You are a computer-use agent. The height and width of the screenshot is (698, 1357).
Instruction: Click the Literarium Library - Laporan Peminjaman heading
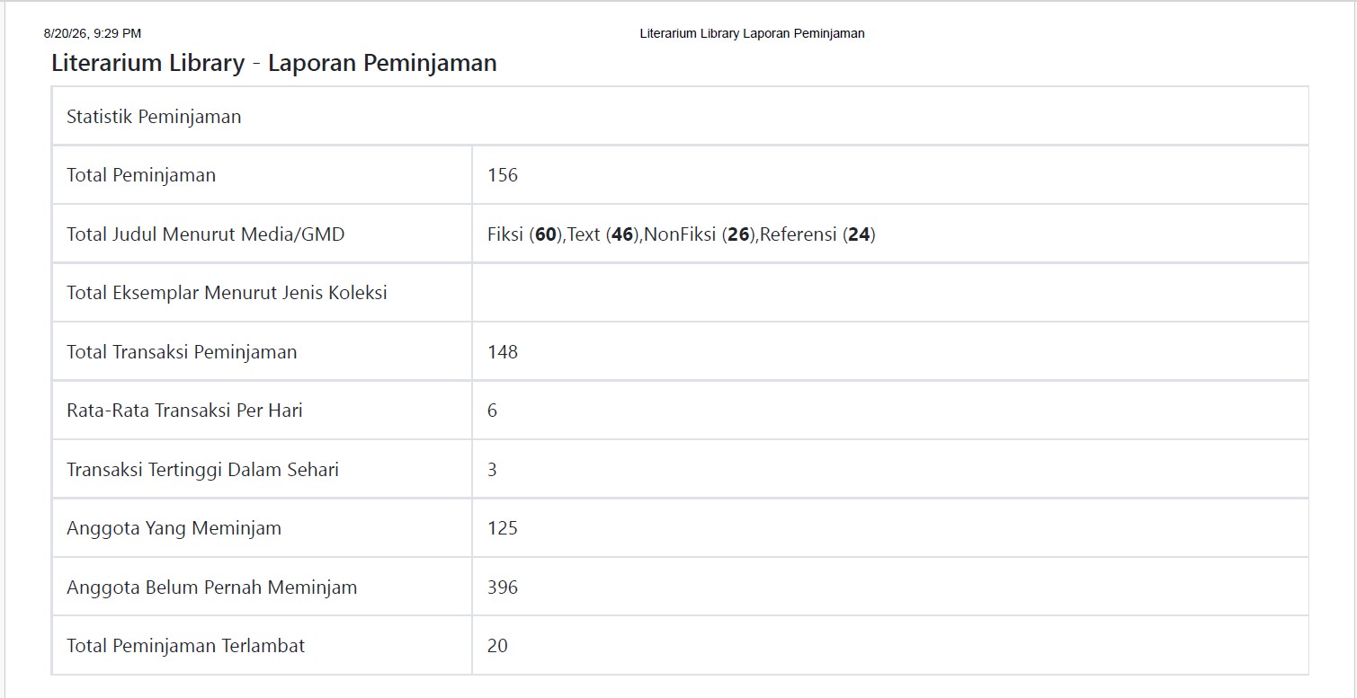[x=274, y=63]
